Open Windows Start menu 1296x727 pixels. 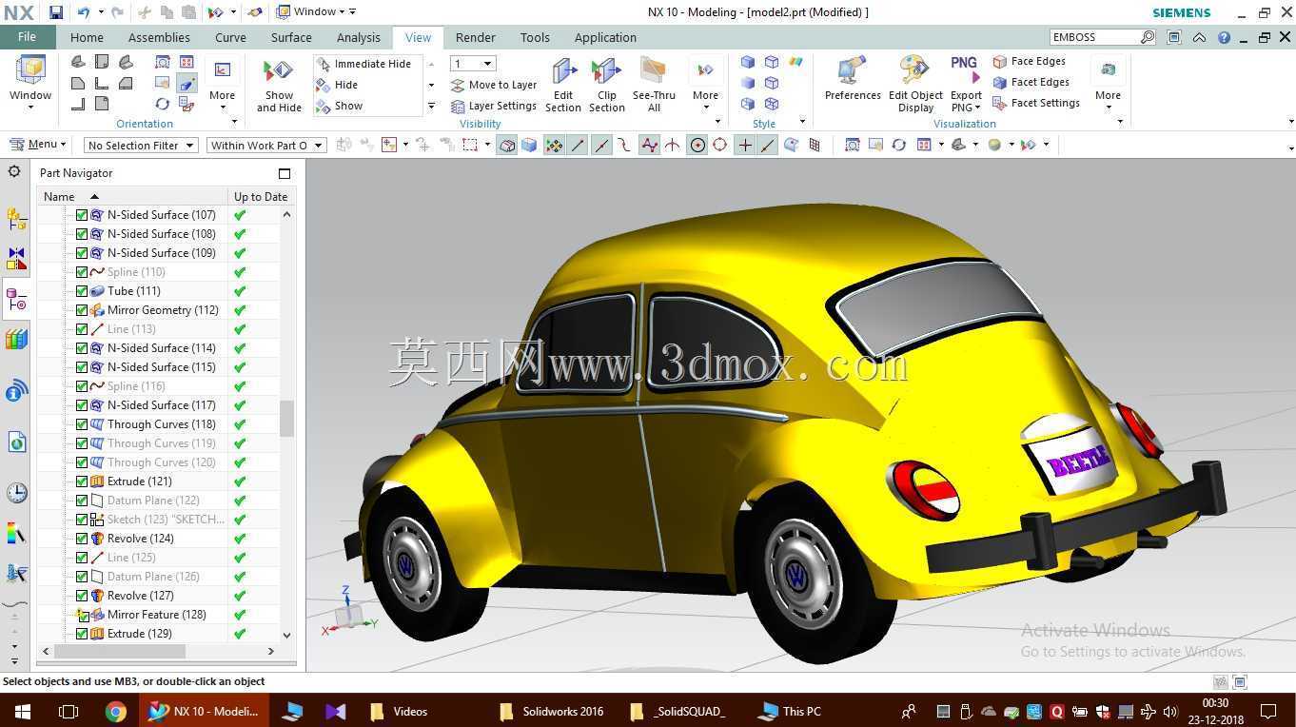point(22,711)
